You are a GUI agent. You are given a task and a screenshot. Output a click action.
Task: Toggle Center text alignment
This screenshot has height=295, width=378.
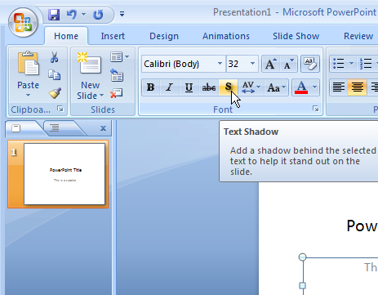357,87
